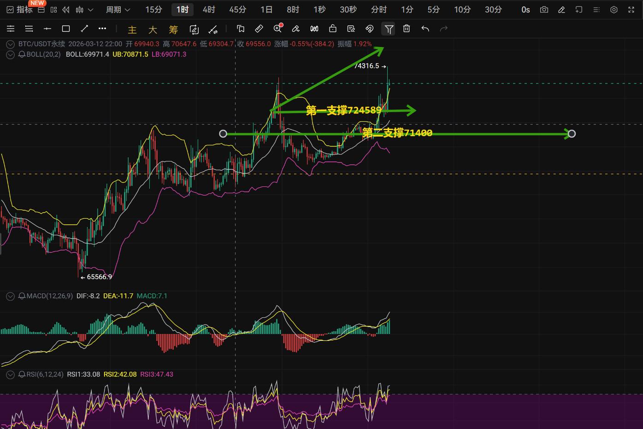
Task: Select the rectangle drawing tool
Action: click(65, 29)
